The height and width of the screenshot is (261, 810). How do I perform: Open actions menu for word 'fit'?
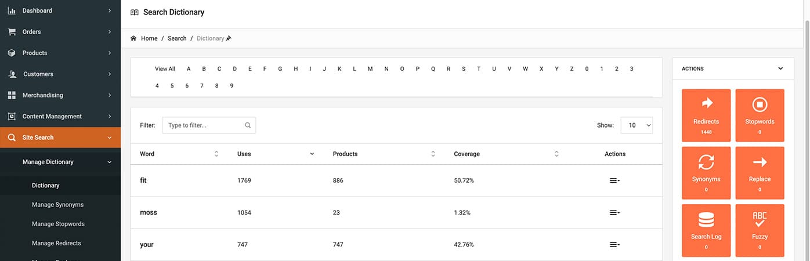[614, 180]
